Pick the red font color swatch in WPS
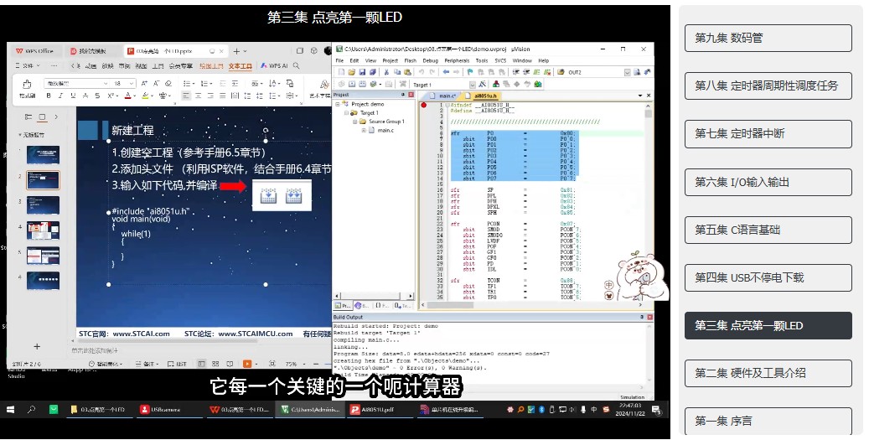This screenshot has height=440, width=869. (127, 96)
